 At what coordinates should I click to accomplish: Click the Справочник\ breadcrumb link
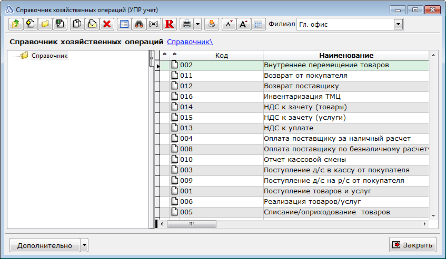(x=190, y=42)
